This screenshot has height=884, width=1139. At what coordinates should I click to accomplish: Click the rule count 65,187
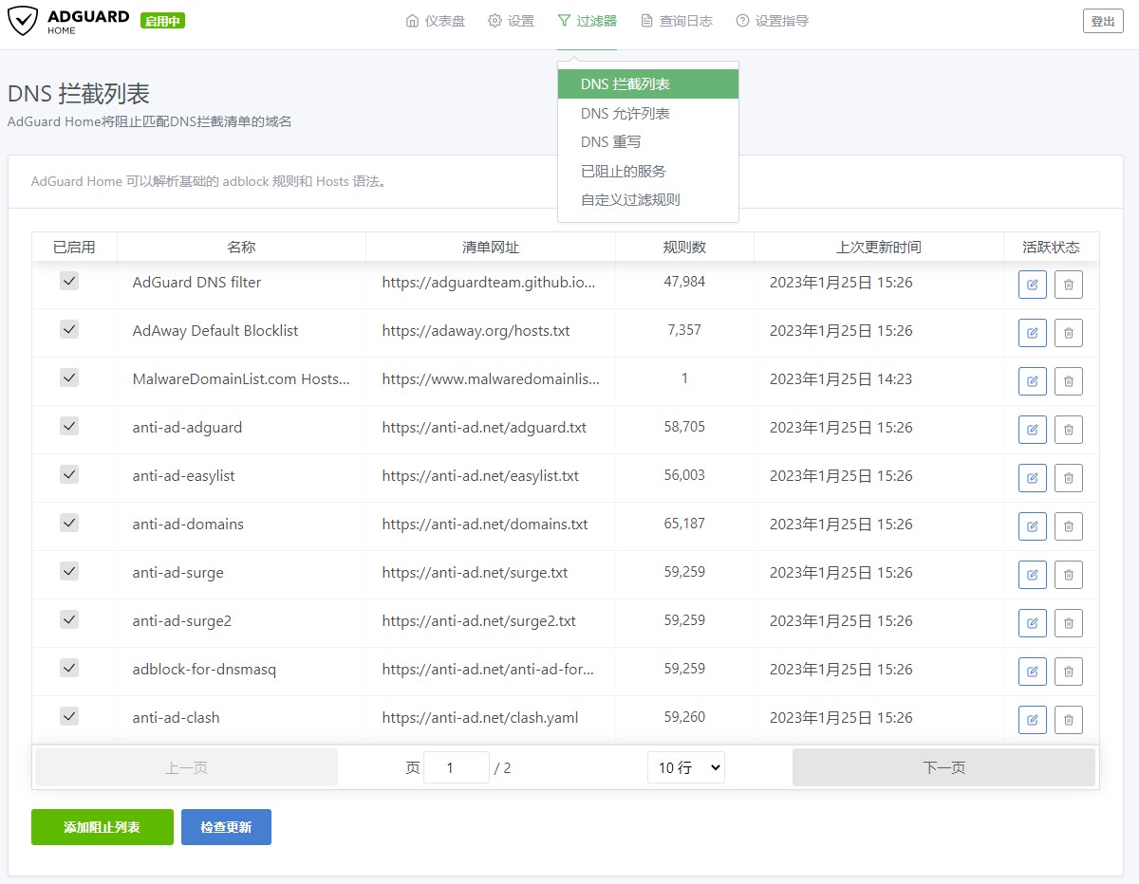(684, 524)
